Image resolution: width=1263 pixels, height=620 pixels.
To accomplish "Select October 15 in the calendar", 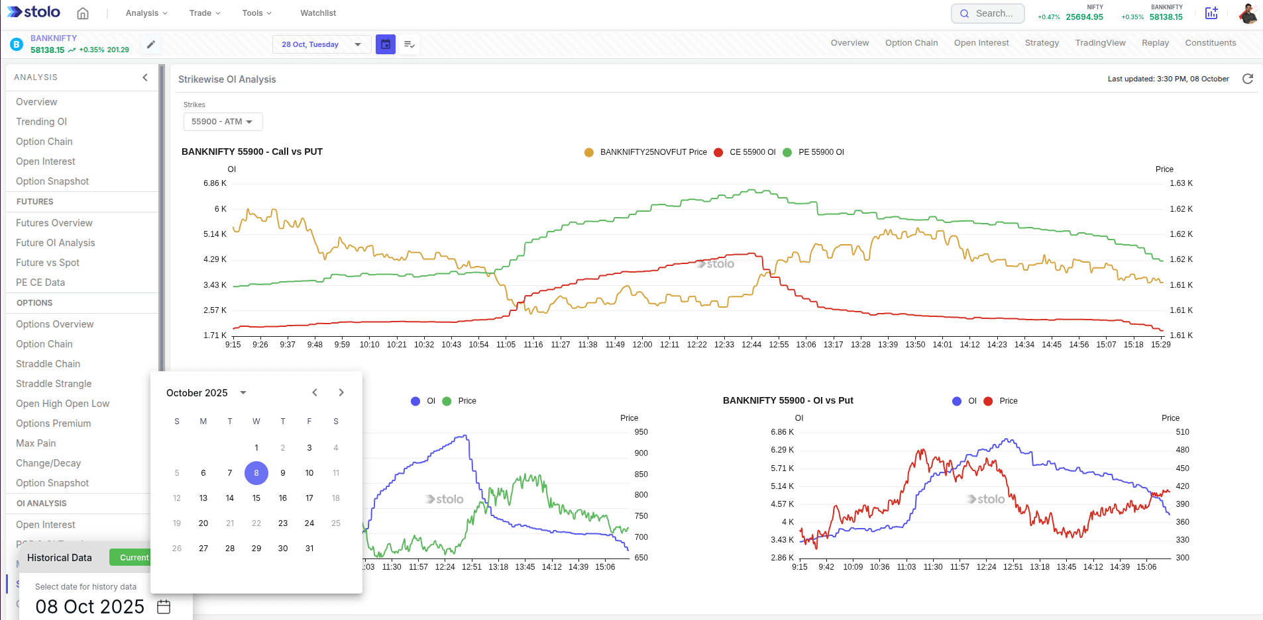I will [256, 498].
